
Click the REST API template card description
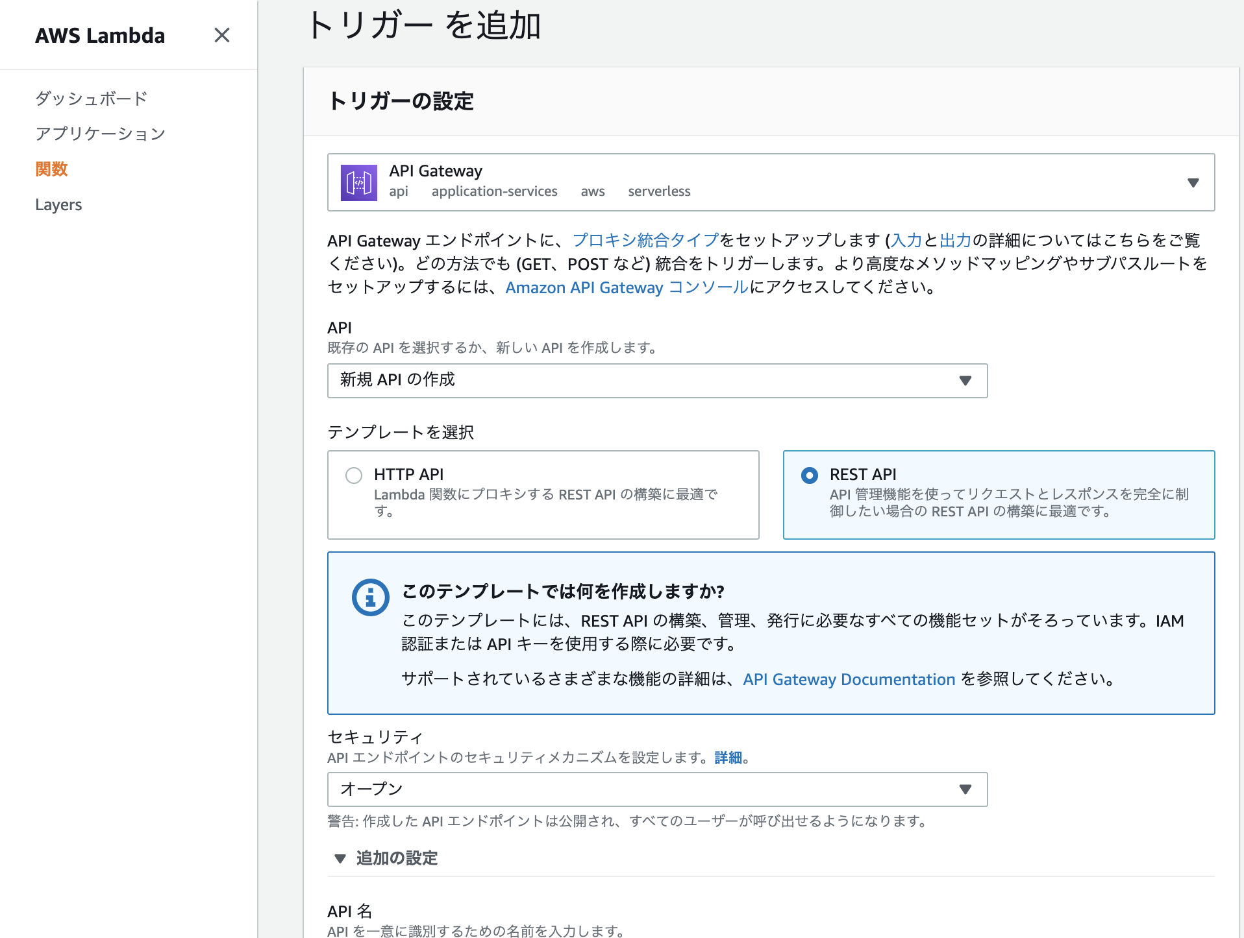click(1009, 503)
